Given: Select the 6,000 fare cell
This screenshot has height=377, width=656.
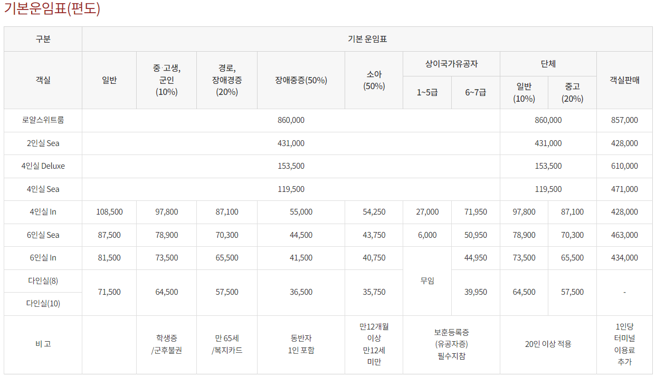Looking at the screenshot, I should 427,235.
